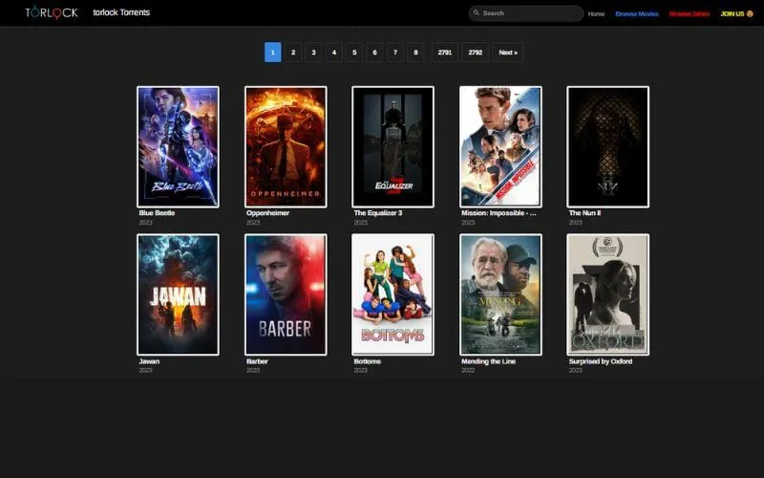Jump to page 8
Screen dimensions: 764x478
pos(414,53)
